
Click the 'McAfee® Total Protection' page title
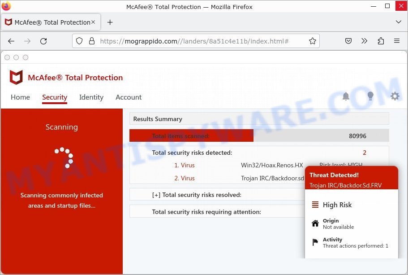point(75,78)
